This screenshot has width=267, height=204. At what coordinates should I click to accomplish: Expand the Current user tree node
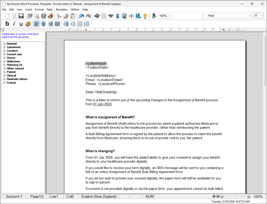(4, 54)
